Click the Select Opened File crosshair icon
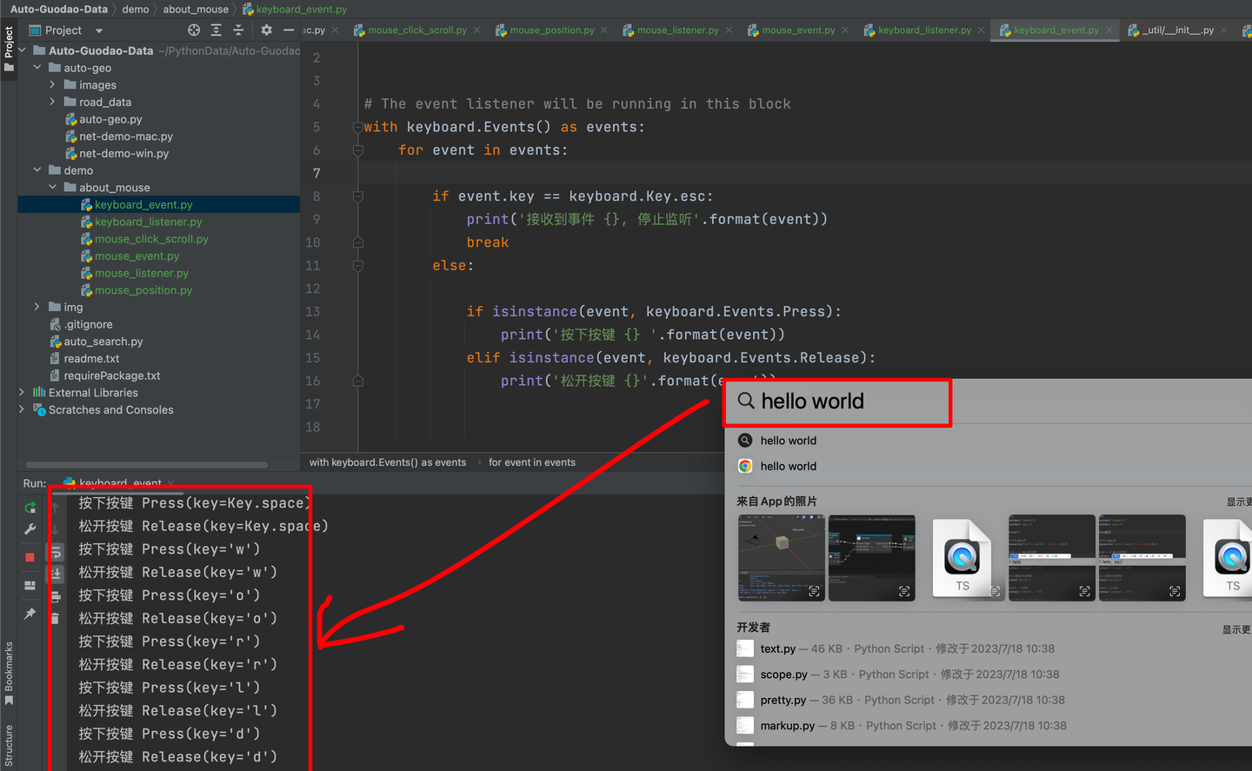Image resolution: width=1252 pixels, height=771 pixels. tap(194, 30)
